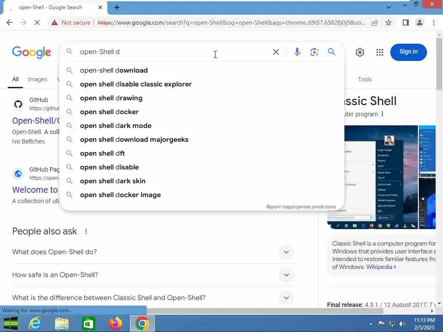
Task: Click the volume speaker tray icon
Action: (x=402, y=324)
